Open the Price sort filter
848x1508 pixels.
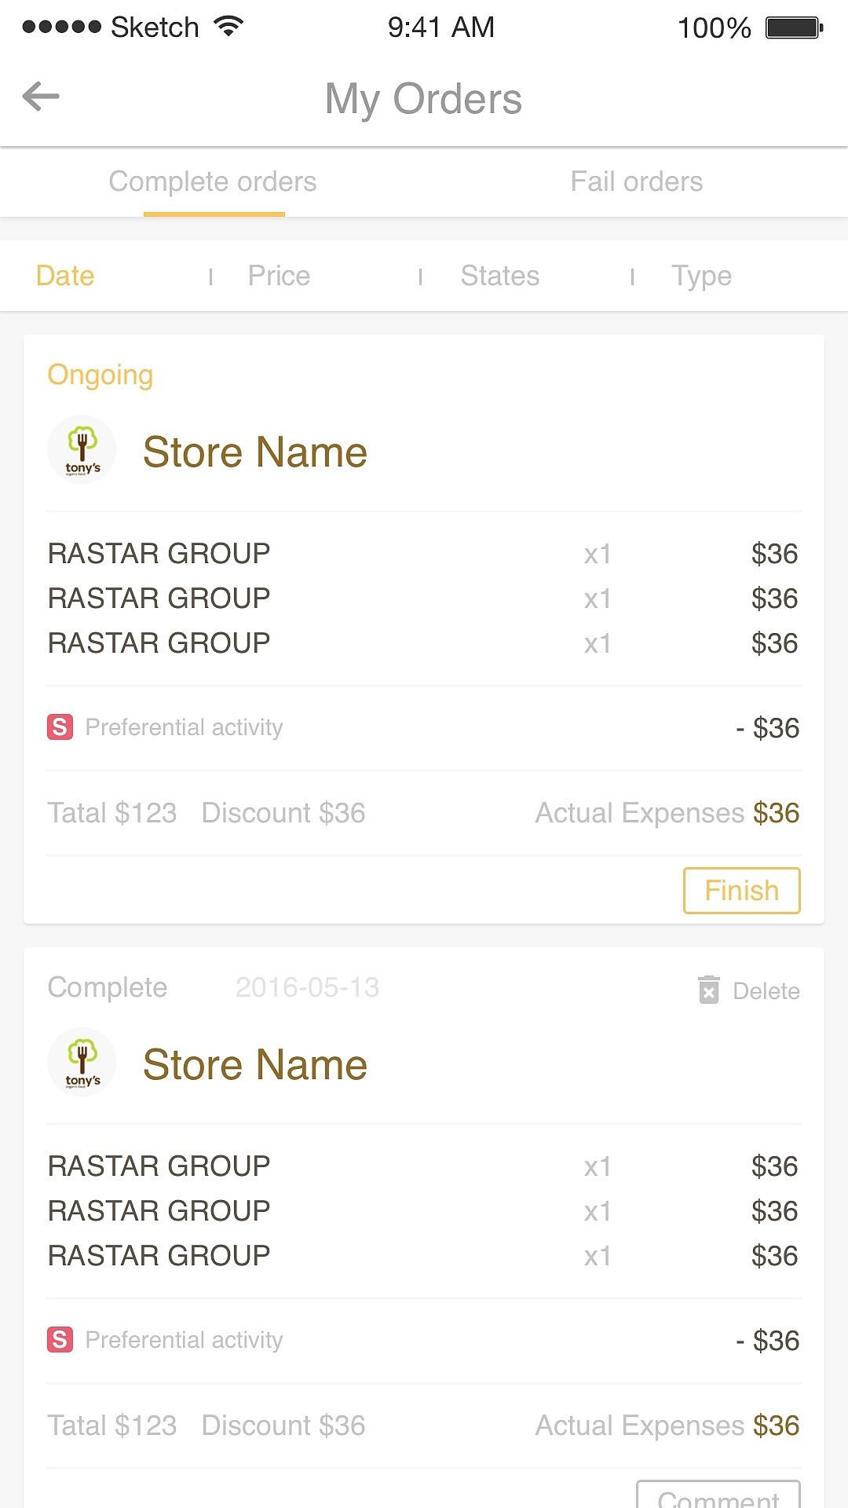pyautogui.click(x=279, y=276)
